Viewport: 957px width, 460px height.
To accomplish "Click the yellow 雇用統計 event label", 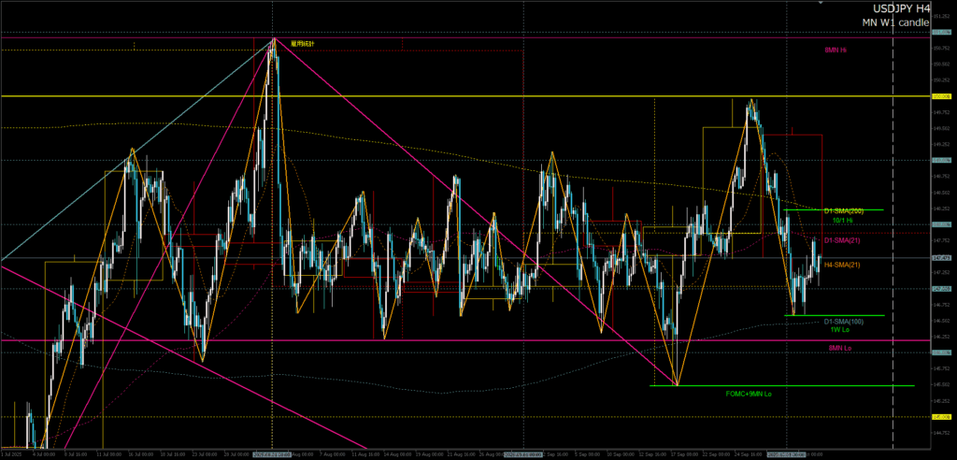I will (302, 43).
